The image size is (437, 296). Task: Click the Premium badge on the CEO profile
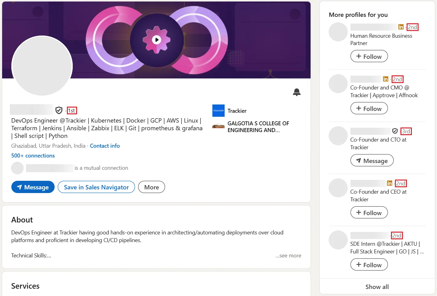click(389, 183)
